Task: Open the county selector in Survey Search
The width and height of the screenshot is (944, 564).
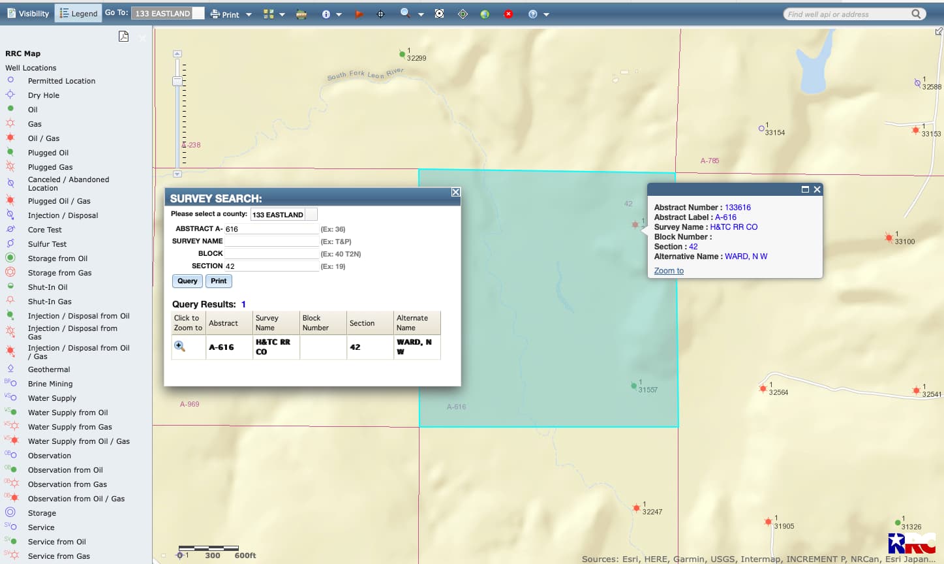Action: click(284, 214)
